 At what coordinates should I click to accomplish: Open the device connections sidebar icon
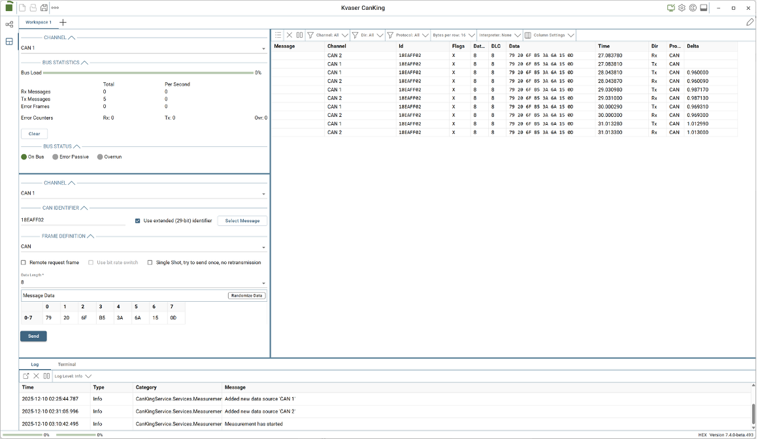coord(9,24)
